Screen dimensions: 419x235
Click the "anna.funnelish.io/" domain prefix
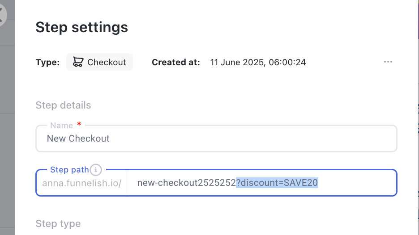tap(81, 183)
